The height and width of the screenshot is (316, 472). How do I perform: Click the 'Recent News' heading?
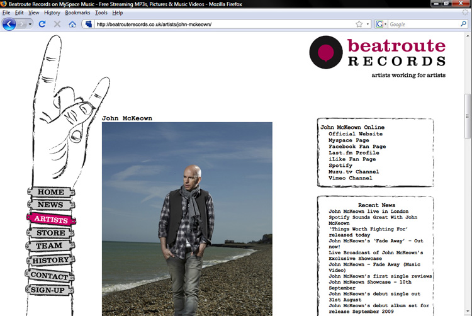pyautogui.click(x=376, y=205)
